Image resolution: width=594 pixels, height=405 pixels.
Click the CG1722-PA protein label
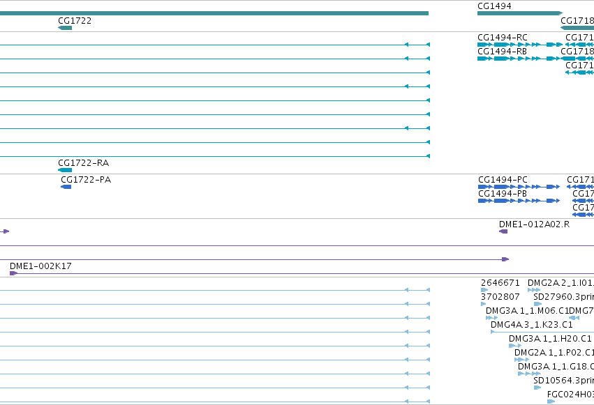[86, 180]
